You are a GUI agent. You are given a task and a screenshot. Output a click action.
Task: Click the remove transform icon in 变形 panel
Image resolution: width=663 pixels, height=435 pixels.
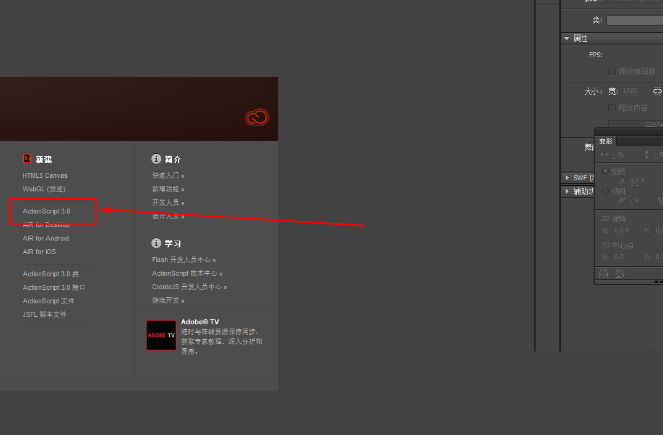click(x=619, y=274)
